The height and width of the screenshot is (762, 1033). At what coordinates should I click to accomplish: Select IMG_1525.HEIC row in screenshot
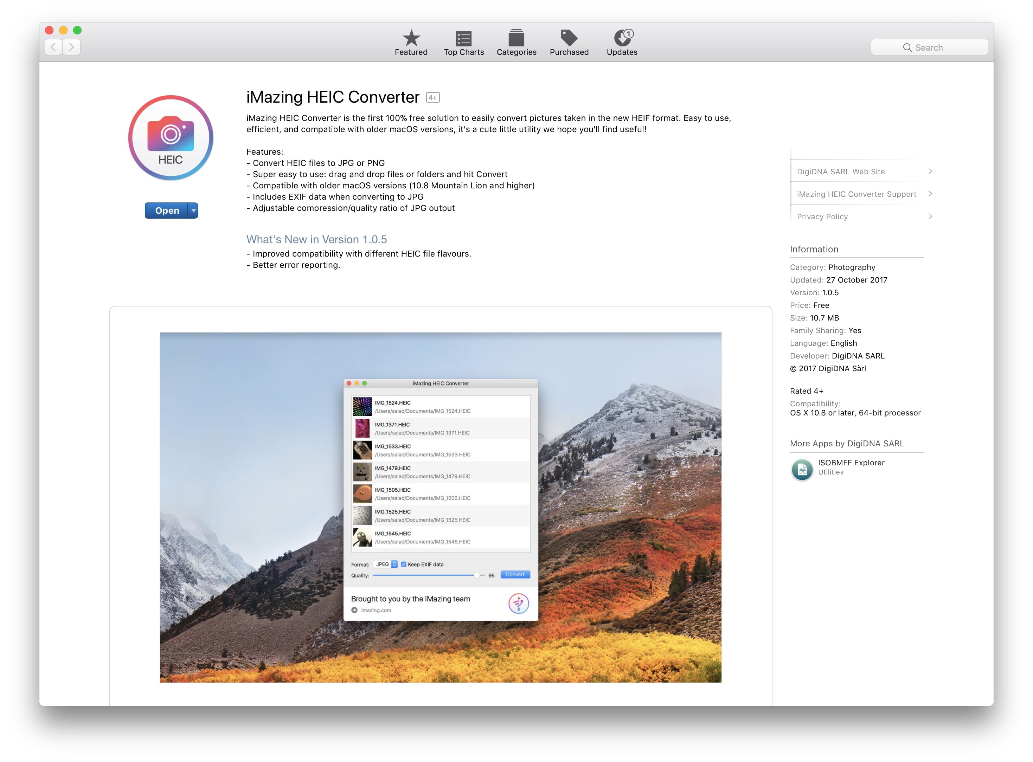pyautogui.click(x=441, y=515)
